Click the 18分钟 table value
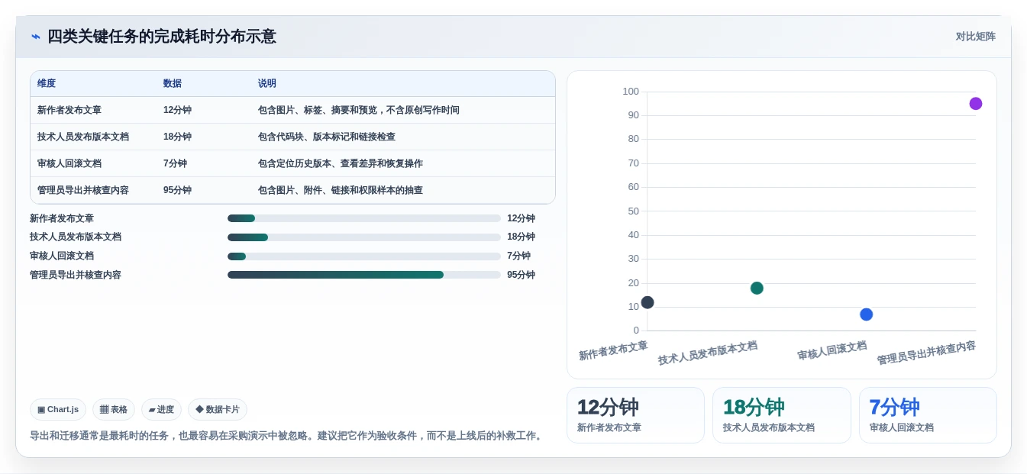The height and width of the screenshot is (474, 1027). pos(177,137)
